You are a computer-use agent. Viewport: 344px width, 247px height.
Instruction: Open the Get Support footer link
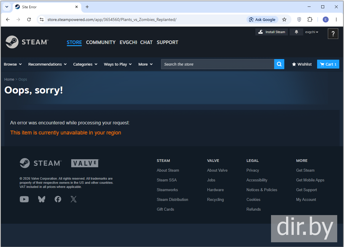pyautogui.click(x=306, y=190)
